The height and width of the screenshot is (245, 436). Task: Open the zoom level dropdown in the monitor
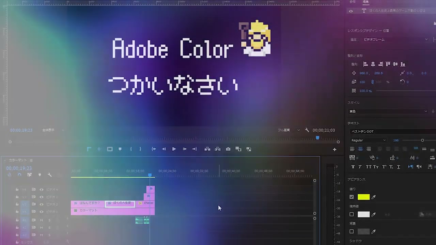[x=53, y=130]
